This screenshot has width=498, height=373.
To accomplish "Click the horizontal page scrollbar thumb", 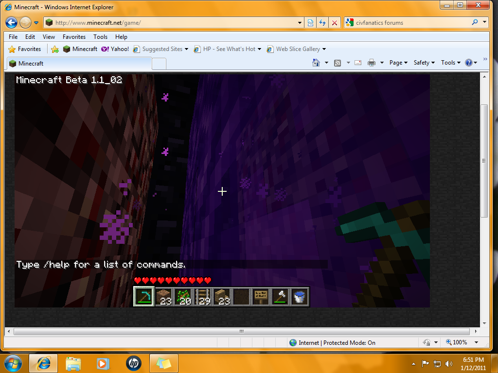I will tap(242, 331).
